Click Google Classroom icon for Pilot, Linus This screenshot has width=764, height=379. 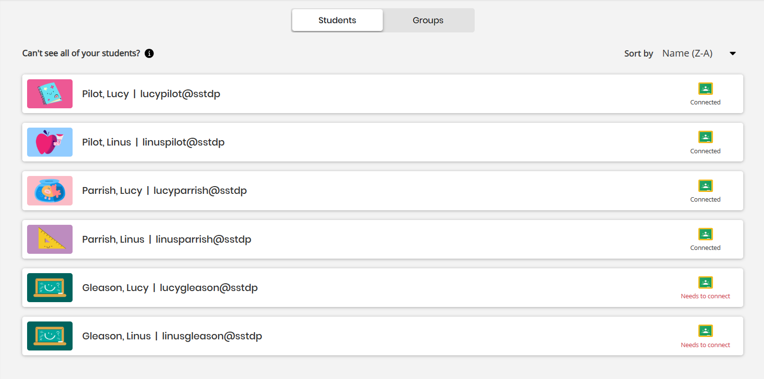click(705, 137)
